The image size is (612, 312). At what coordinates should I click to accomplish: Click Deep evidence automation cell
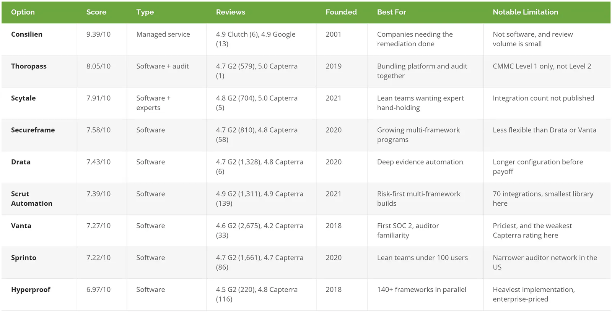tap(420, 162)
